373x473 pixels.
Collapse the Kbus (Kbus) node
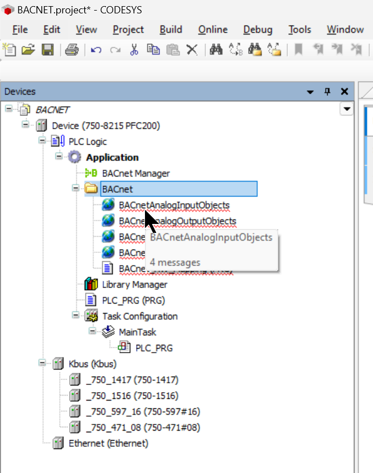pos(42,363)
